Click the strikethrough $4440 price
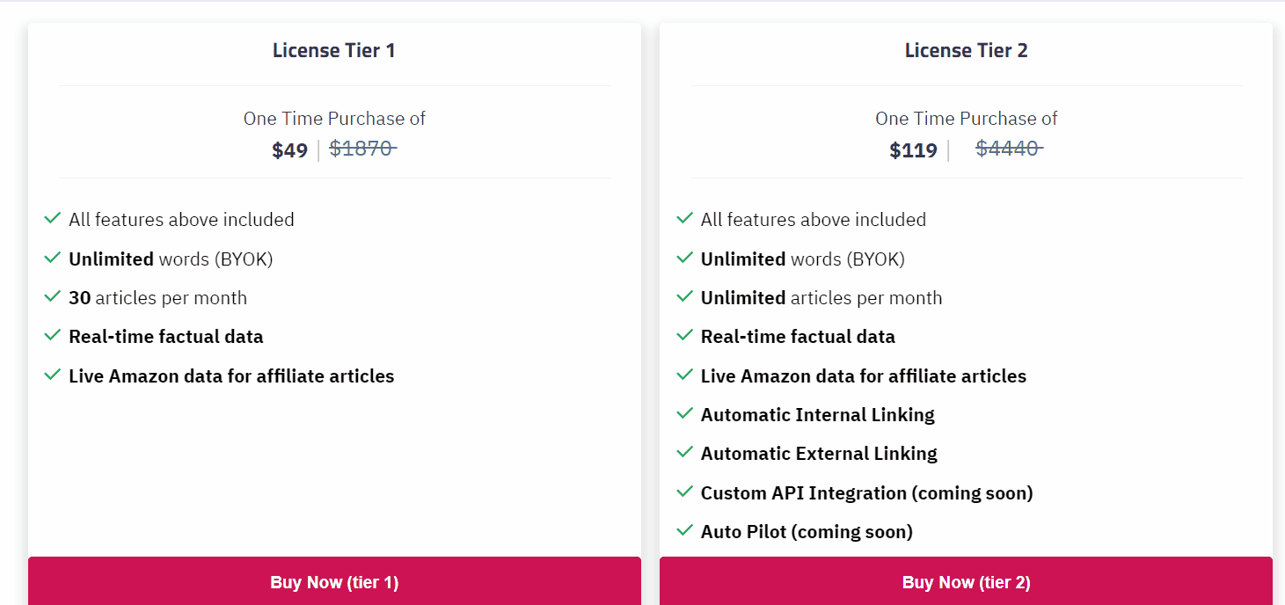The image size is (1285, 605). 1008,149
